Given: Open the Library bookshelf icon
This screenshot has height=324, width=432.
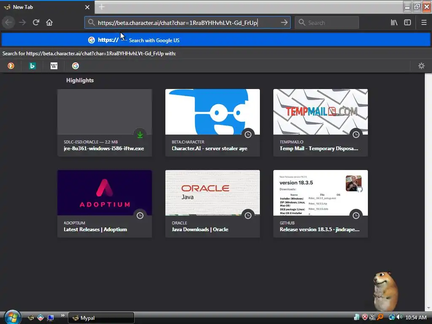Looking at the screenshot, I should click(x=394, y=22).
